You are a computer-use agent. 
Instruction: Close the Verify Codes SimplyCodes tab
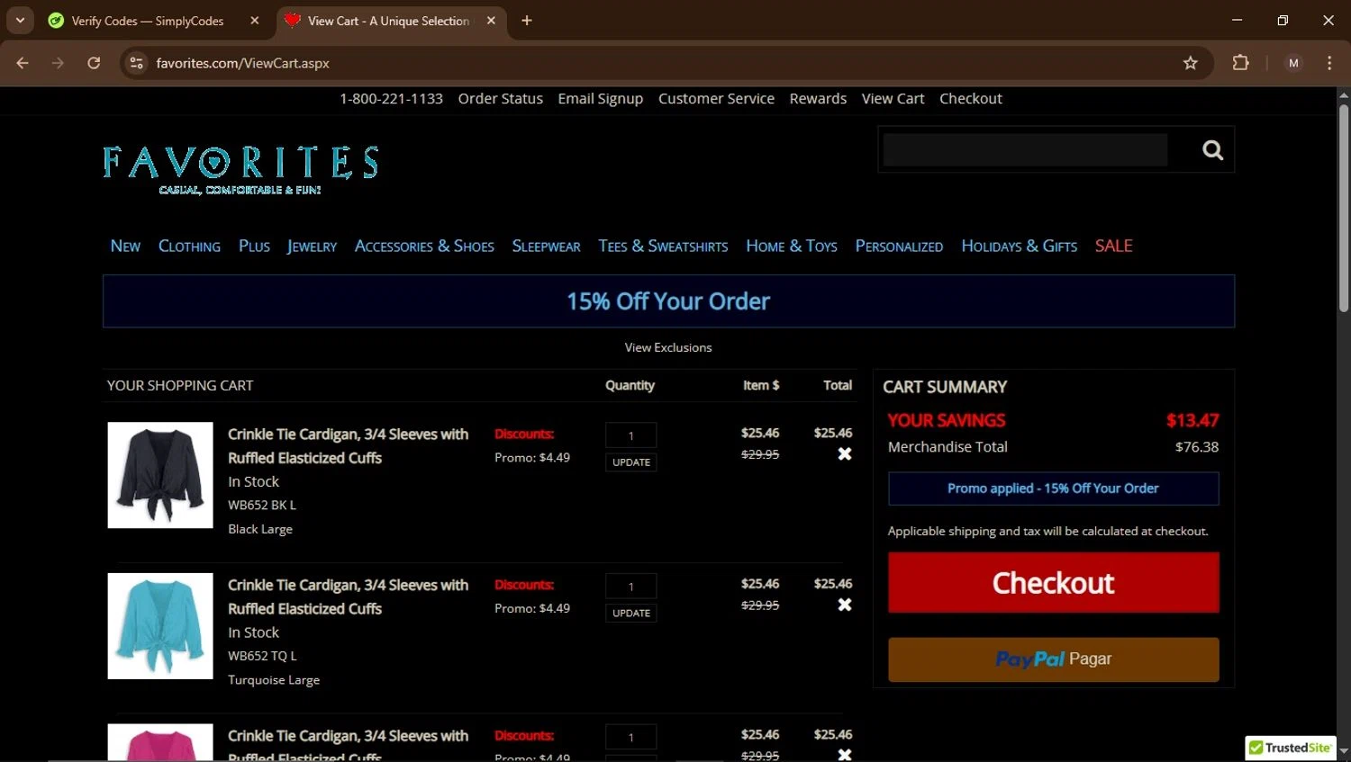click(x=255, y=21)
